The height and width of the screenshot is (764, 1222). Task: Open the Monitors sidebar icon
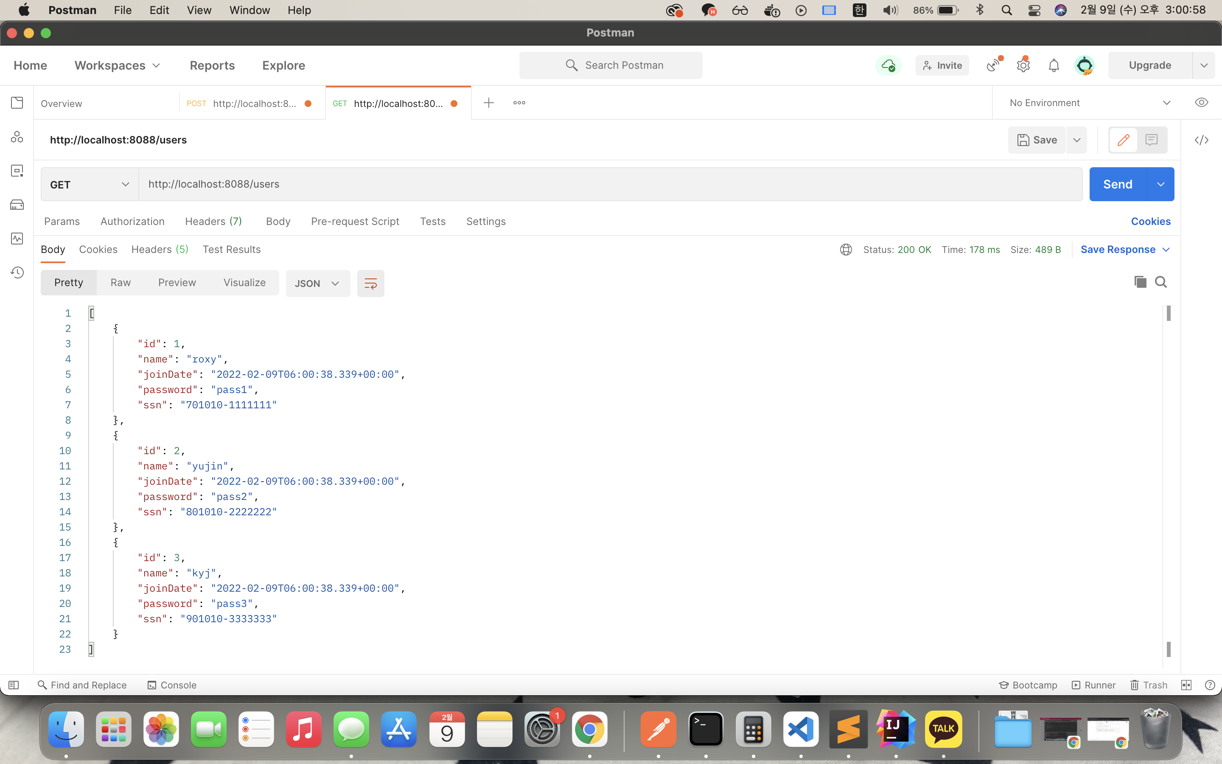pos(17,239)
